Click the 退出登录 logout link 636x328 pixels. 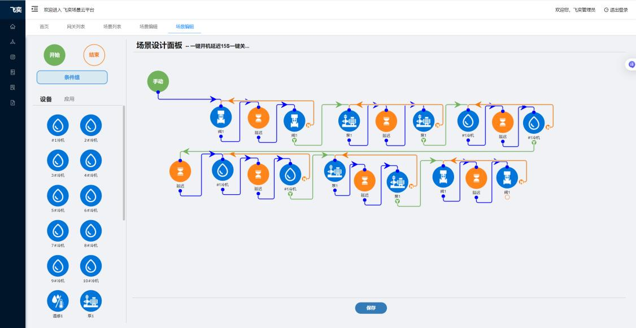616,10
